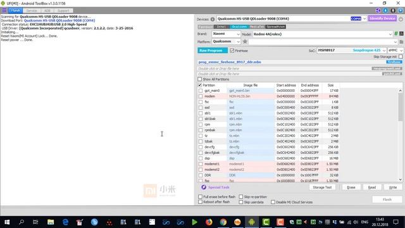
Task: Check Show All Partitions
Action: coord(200,79)
